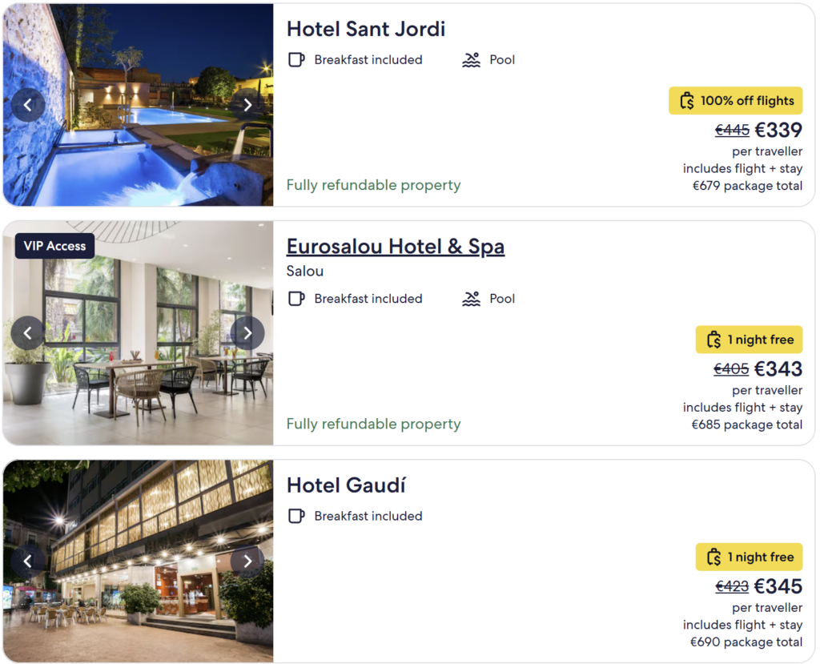Advance Hotel Gaudí's image carousel forward
Image resolution: width=820 pixels, height=664 pixels.
(247, 561)
